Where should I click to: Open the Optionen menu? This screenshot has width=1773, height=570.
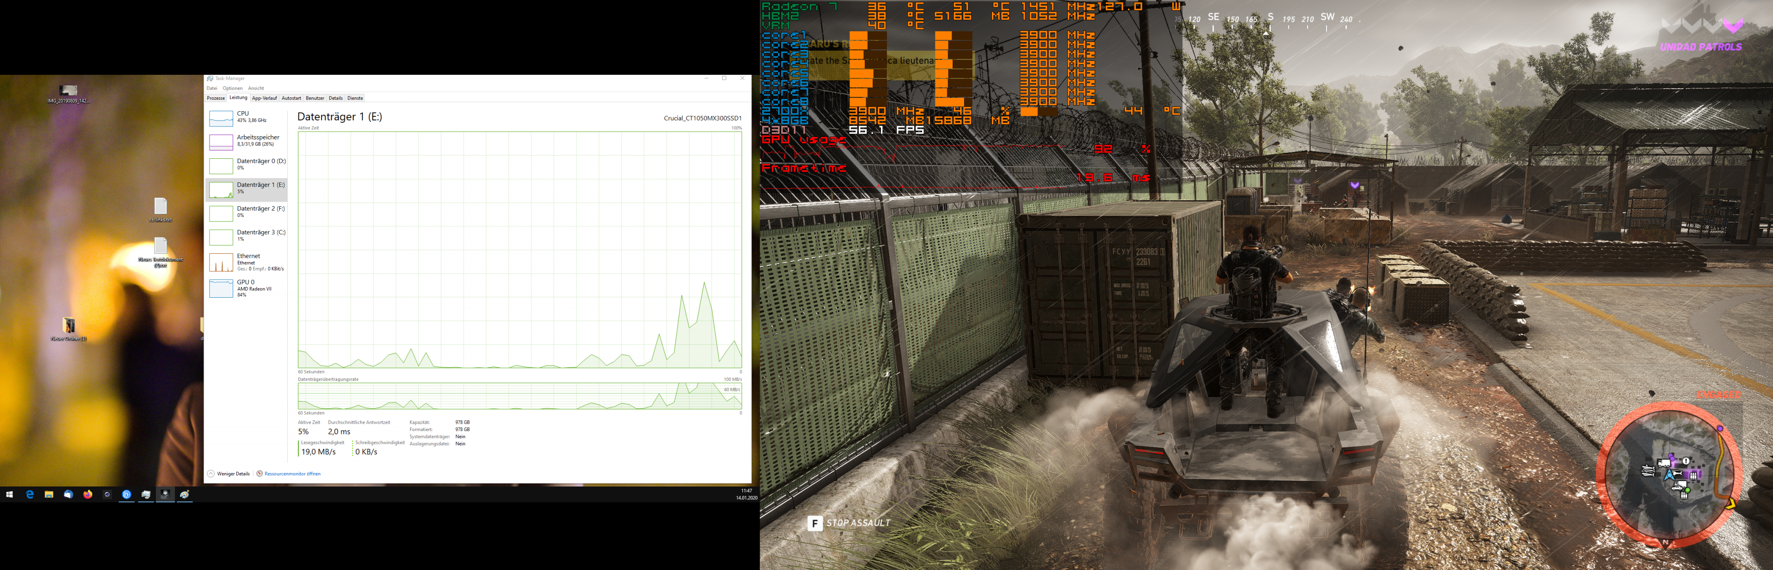click(232, 88)
